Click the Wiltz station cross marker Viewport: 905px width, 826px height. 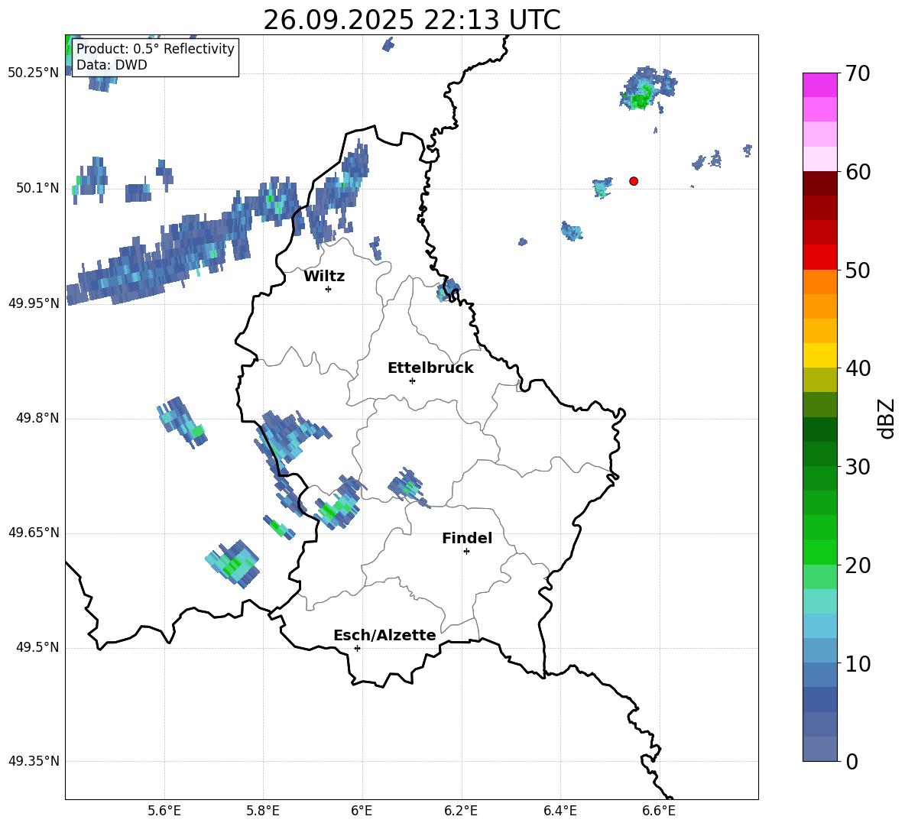[x=329, y=289]
